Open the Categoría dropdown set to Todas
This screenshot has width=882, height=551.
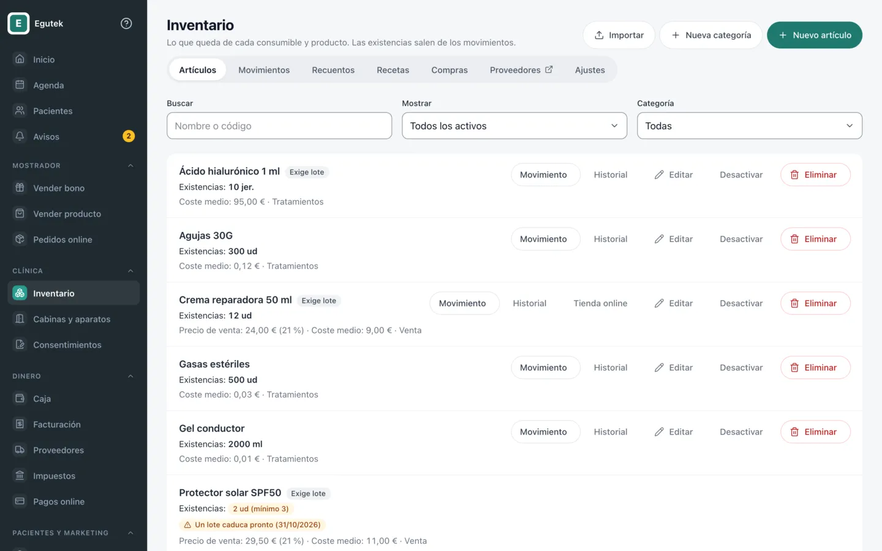pos(750,126)
